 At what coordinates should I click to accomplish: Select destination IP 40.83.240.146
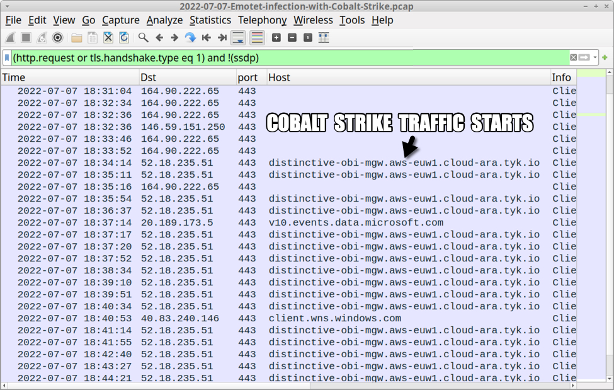179,318
